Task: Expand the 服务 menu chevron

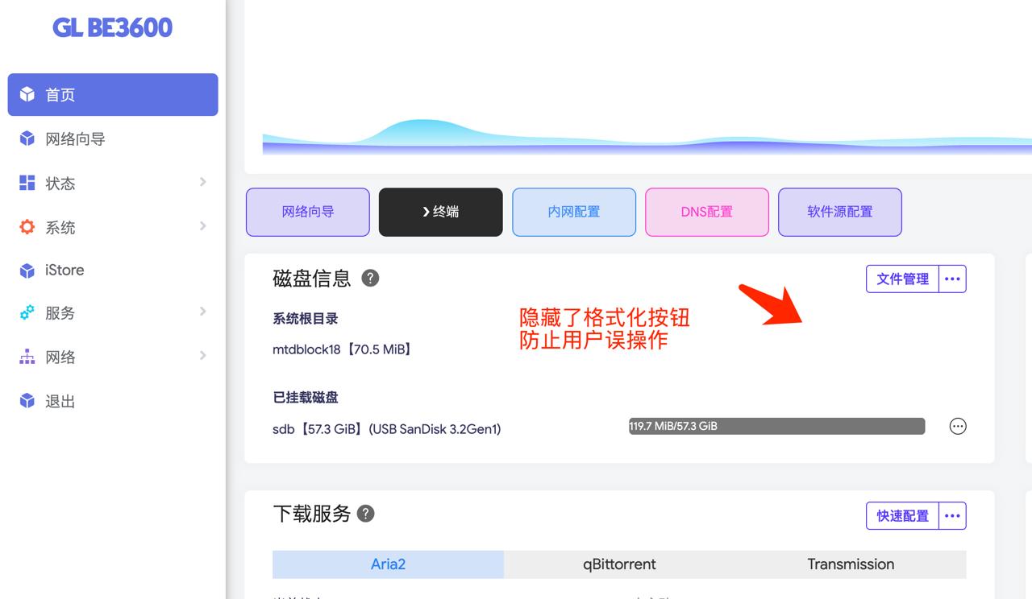Action: 202,312
